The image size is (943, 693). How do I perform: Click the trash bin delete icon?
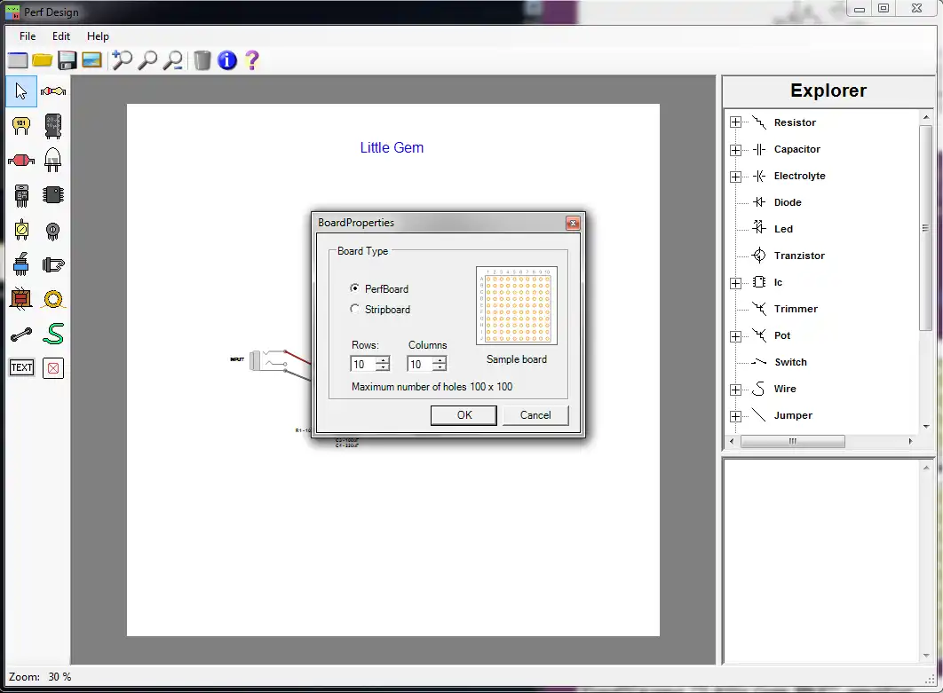coord(202,60)
